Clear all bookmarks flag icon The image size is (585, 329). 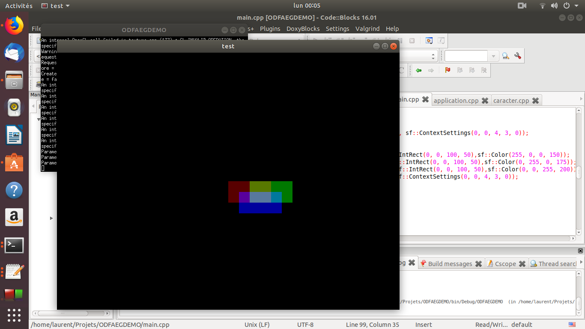(x=484, y=70)
